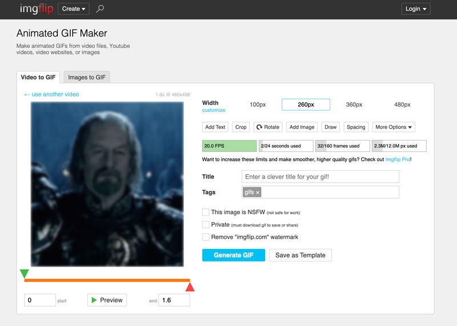Open the Login dropdown
Image resolution: width=457 pixels, height=326 pixels.
tap(416, 9)
